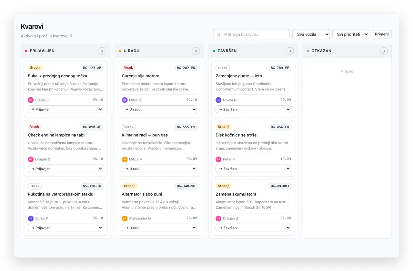Click Dragan S. avatar on Zamena akumulatora card

point(218,218)
